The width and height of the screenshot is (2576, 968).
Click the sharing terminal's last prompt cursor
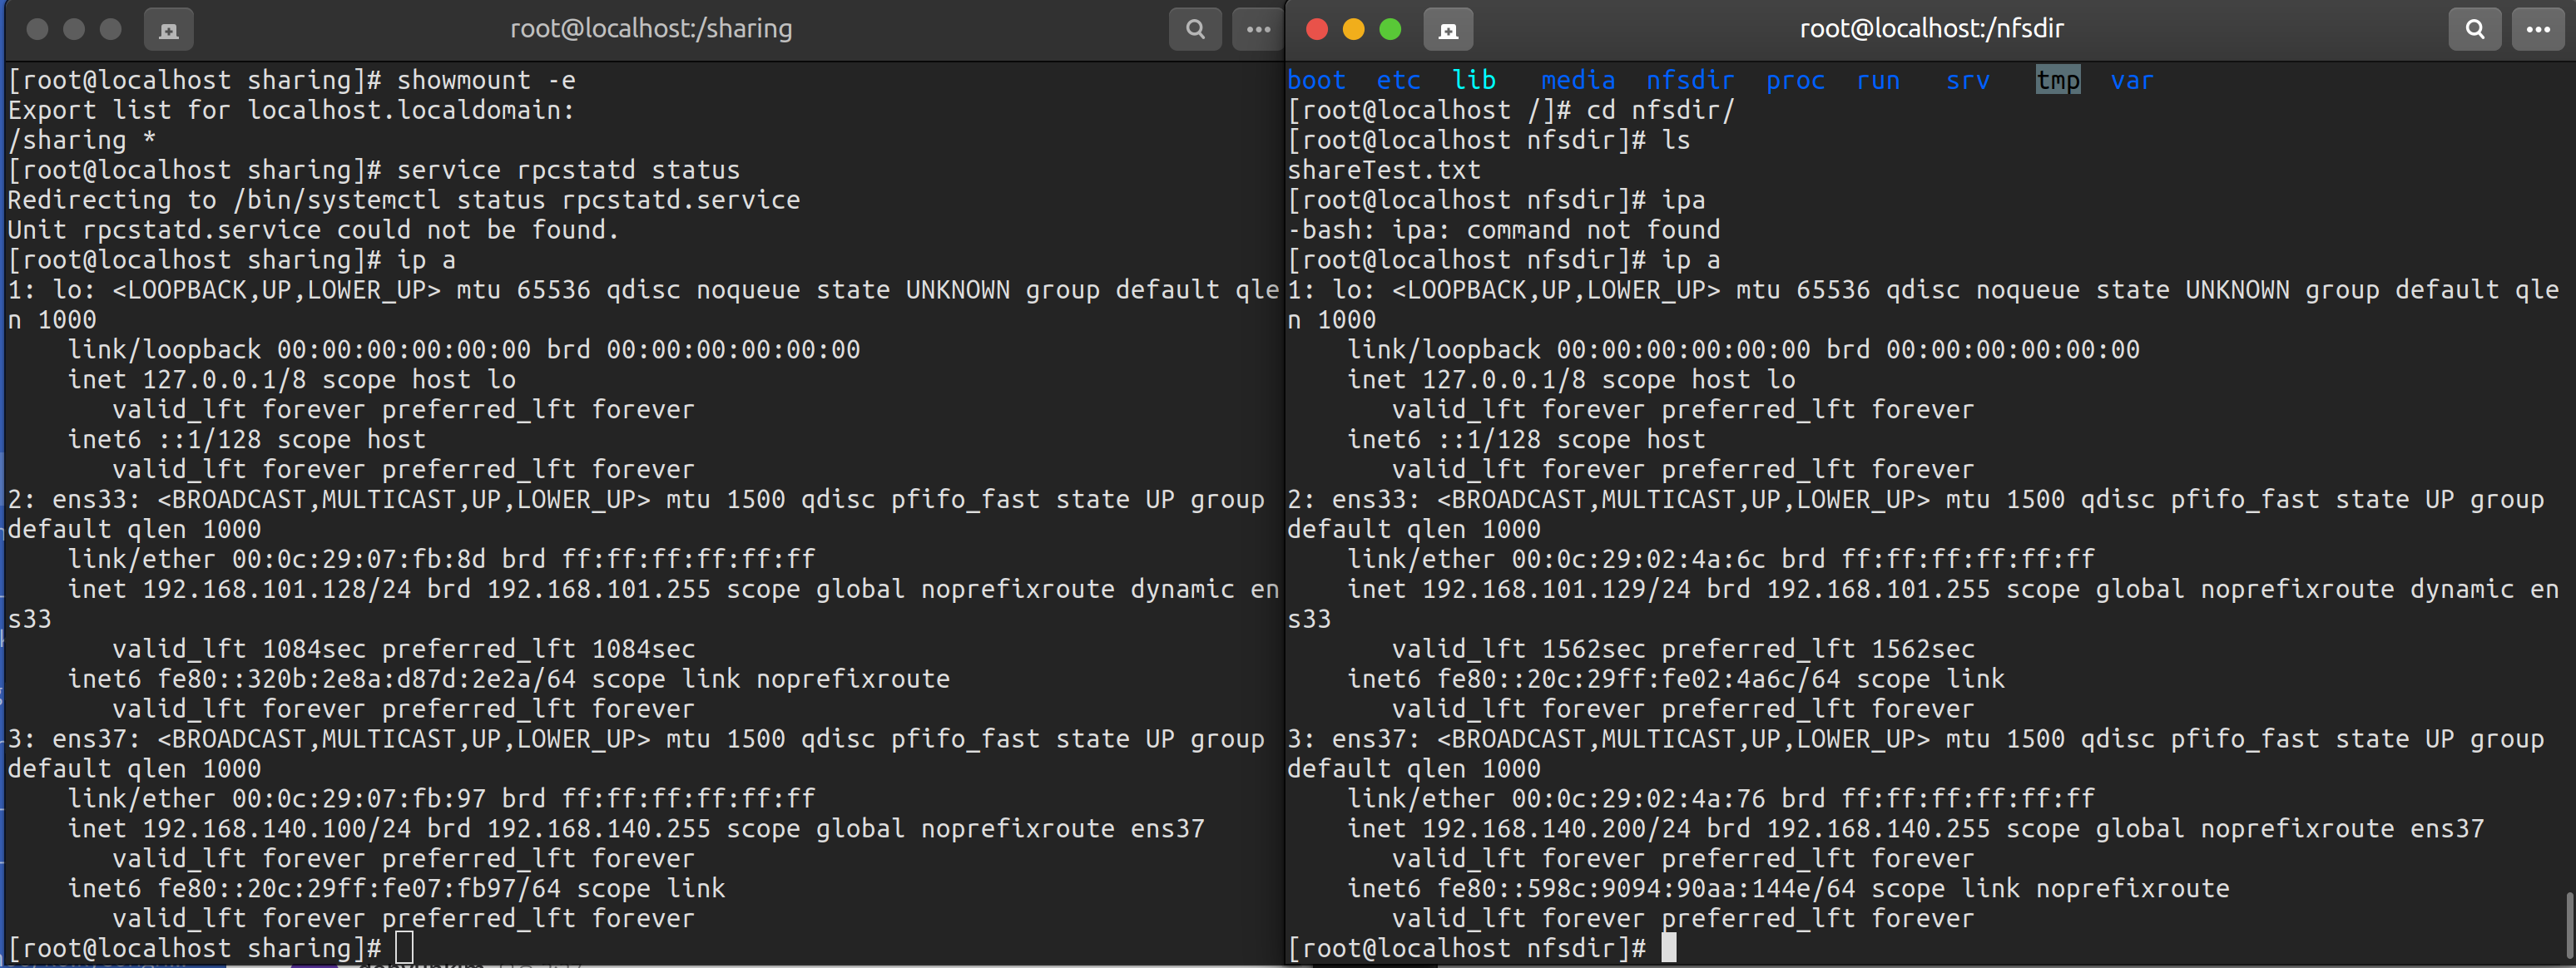click(404, 948)
